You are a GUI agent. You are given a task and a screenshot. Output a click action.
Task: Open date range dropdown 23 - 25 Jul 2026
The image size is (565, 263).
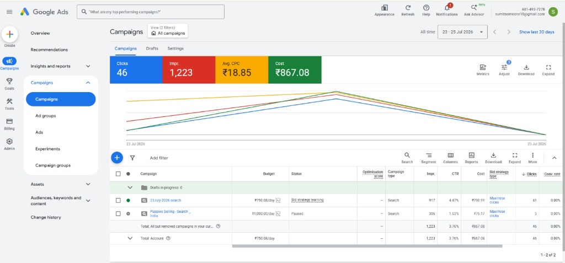(462, 32)
